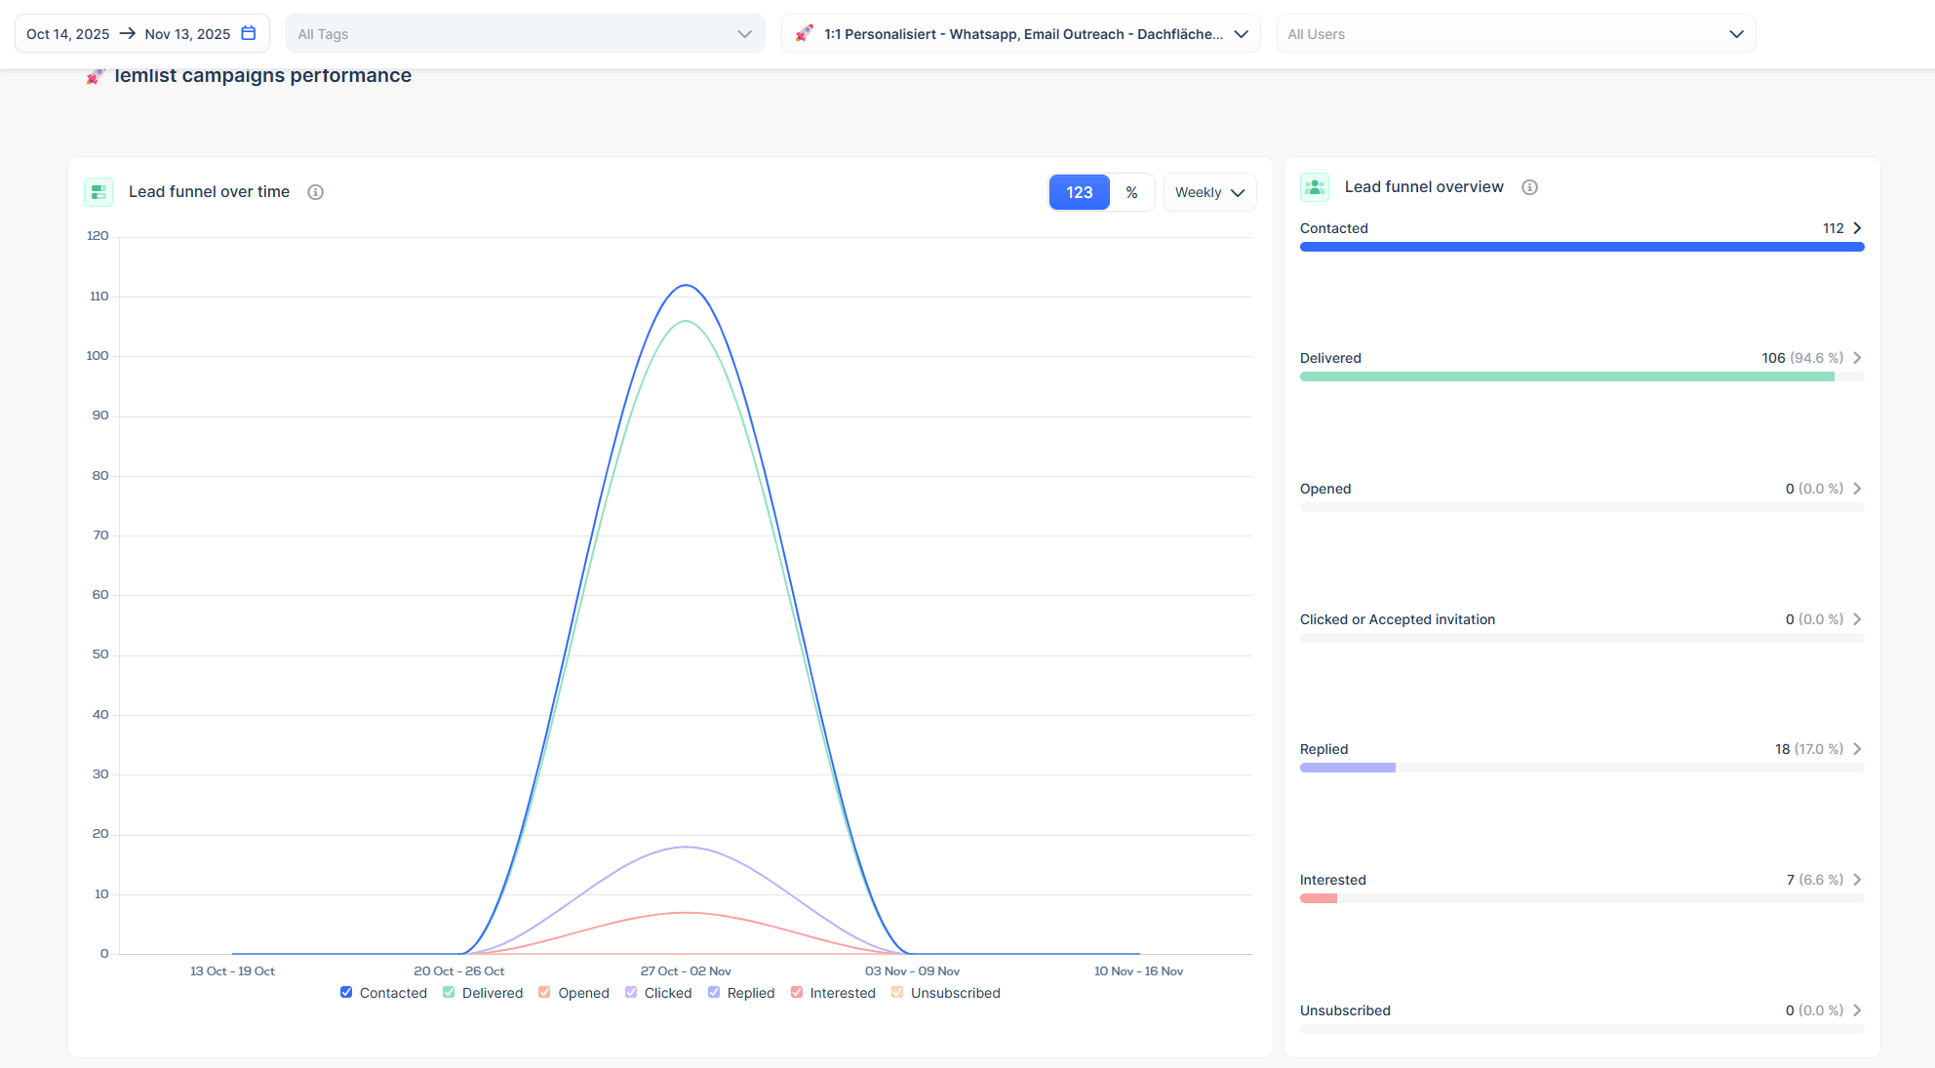Select the 1:1 Personalisiert campaign field
The height and width of the screenshot is (1068, 1935).
1019,32
